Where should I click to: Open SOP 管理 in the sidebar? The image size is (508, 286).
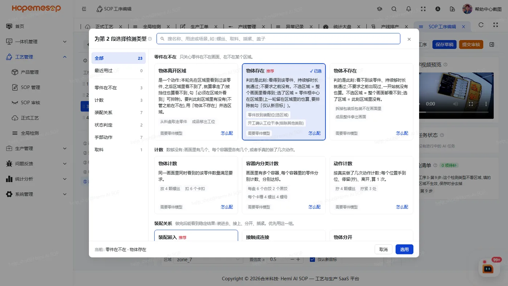point(30,87)
